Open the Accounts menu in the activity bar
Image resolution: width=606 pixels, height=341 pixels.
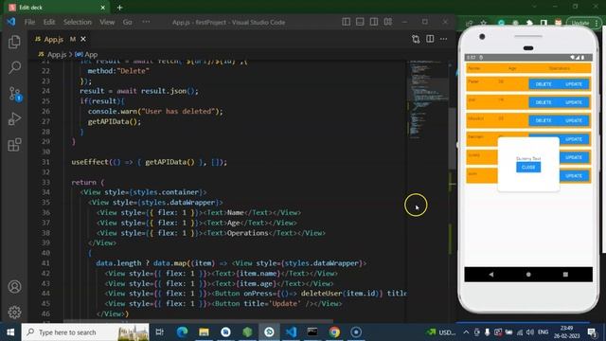click(x=14, y=286)
